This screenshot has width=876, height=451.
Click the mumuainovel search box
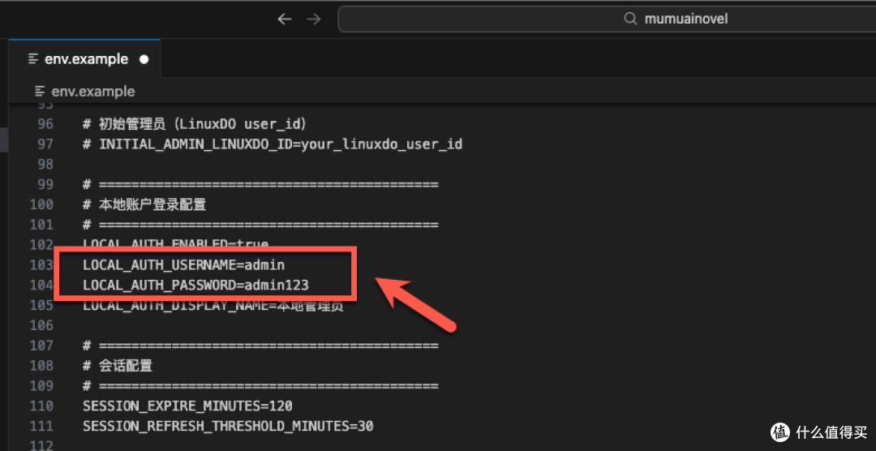pos(607,19)
